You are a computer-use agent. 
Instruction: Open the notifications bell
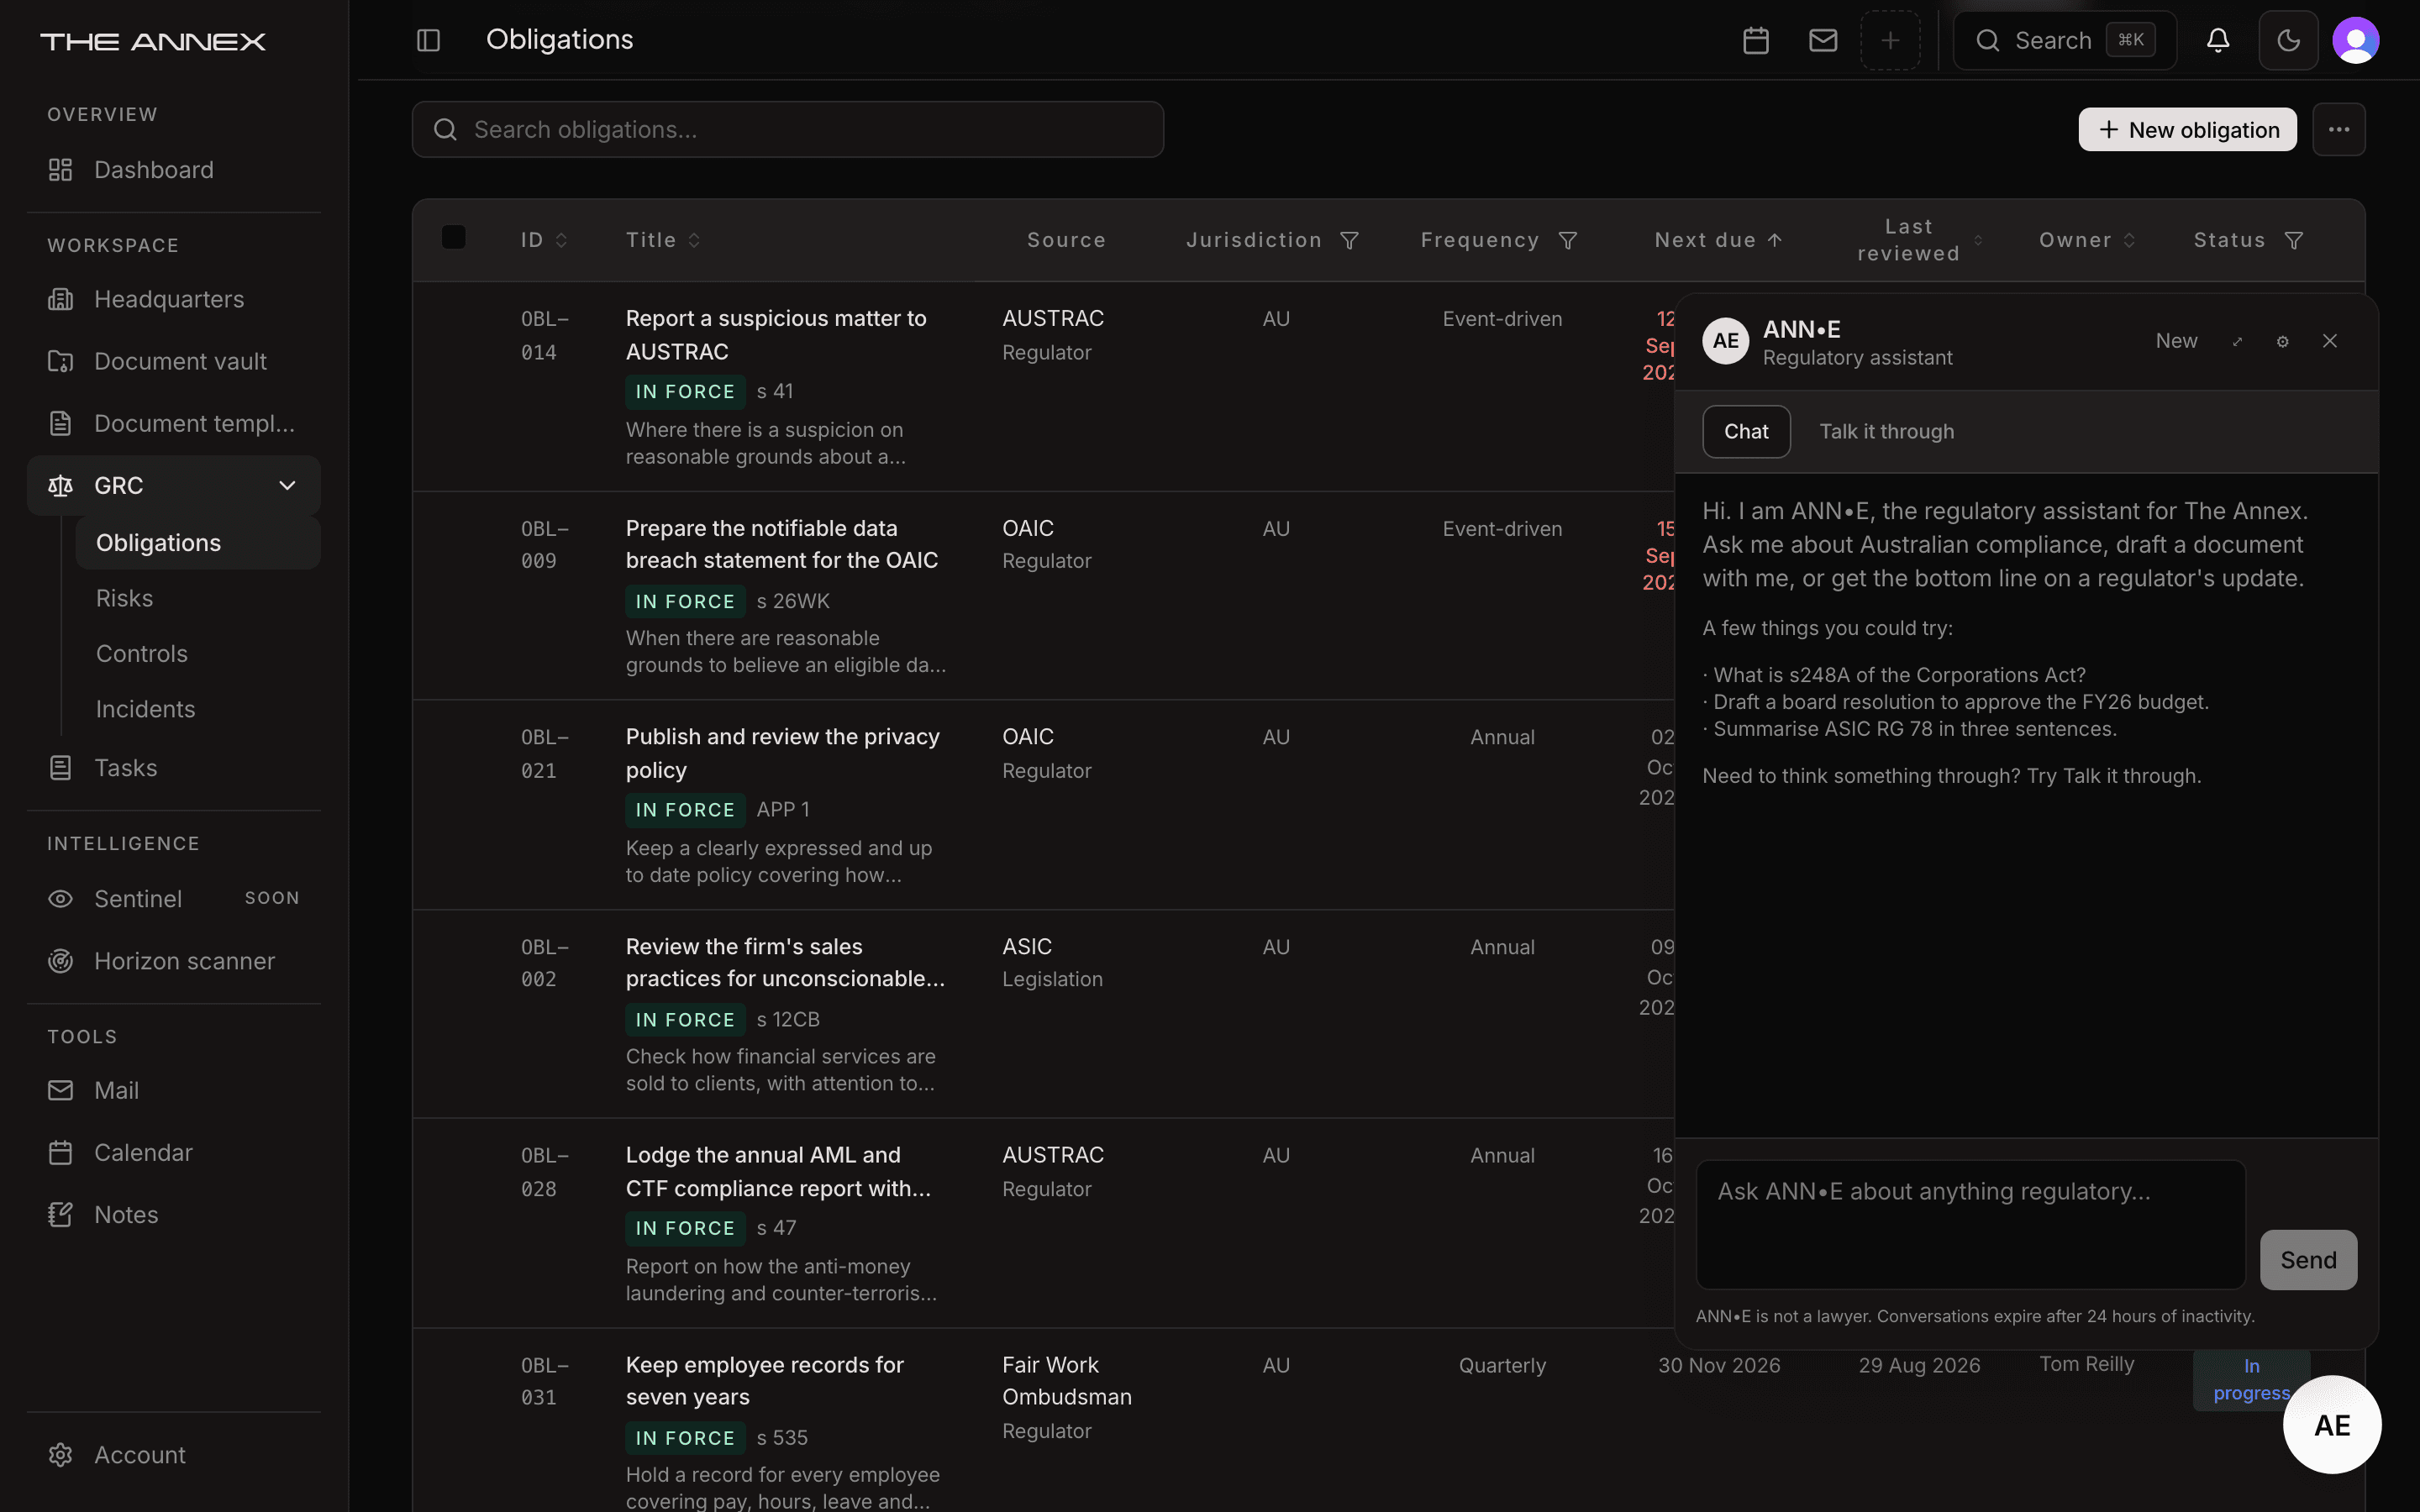2218,40
